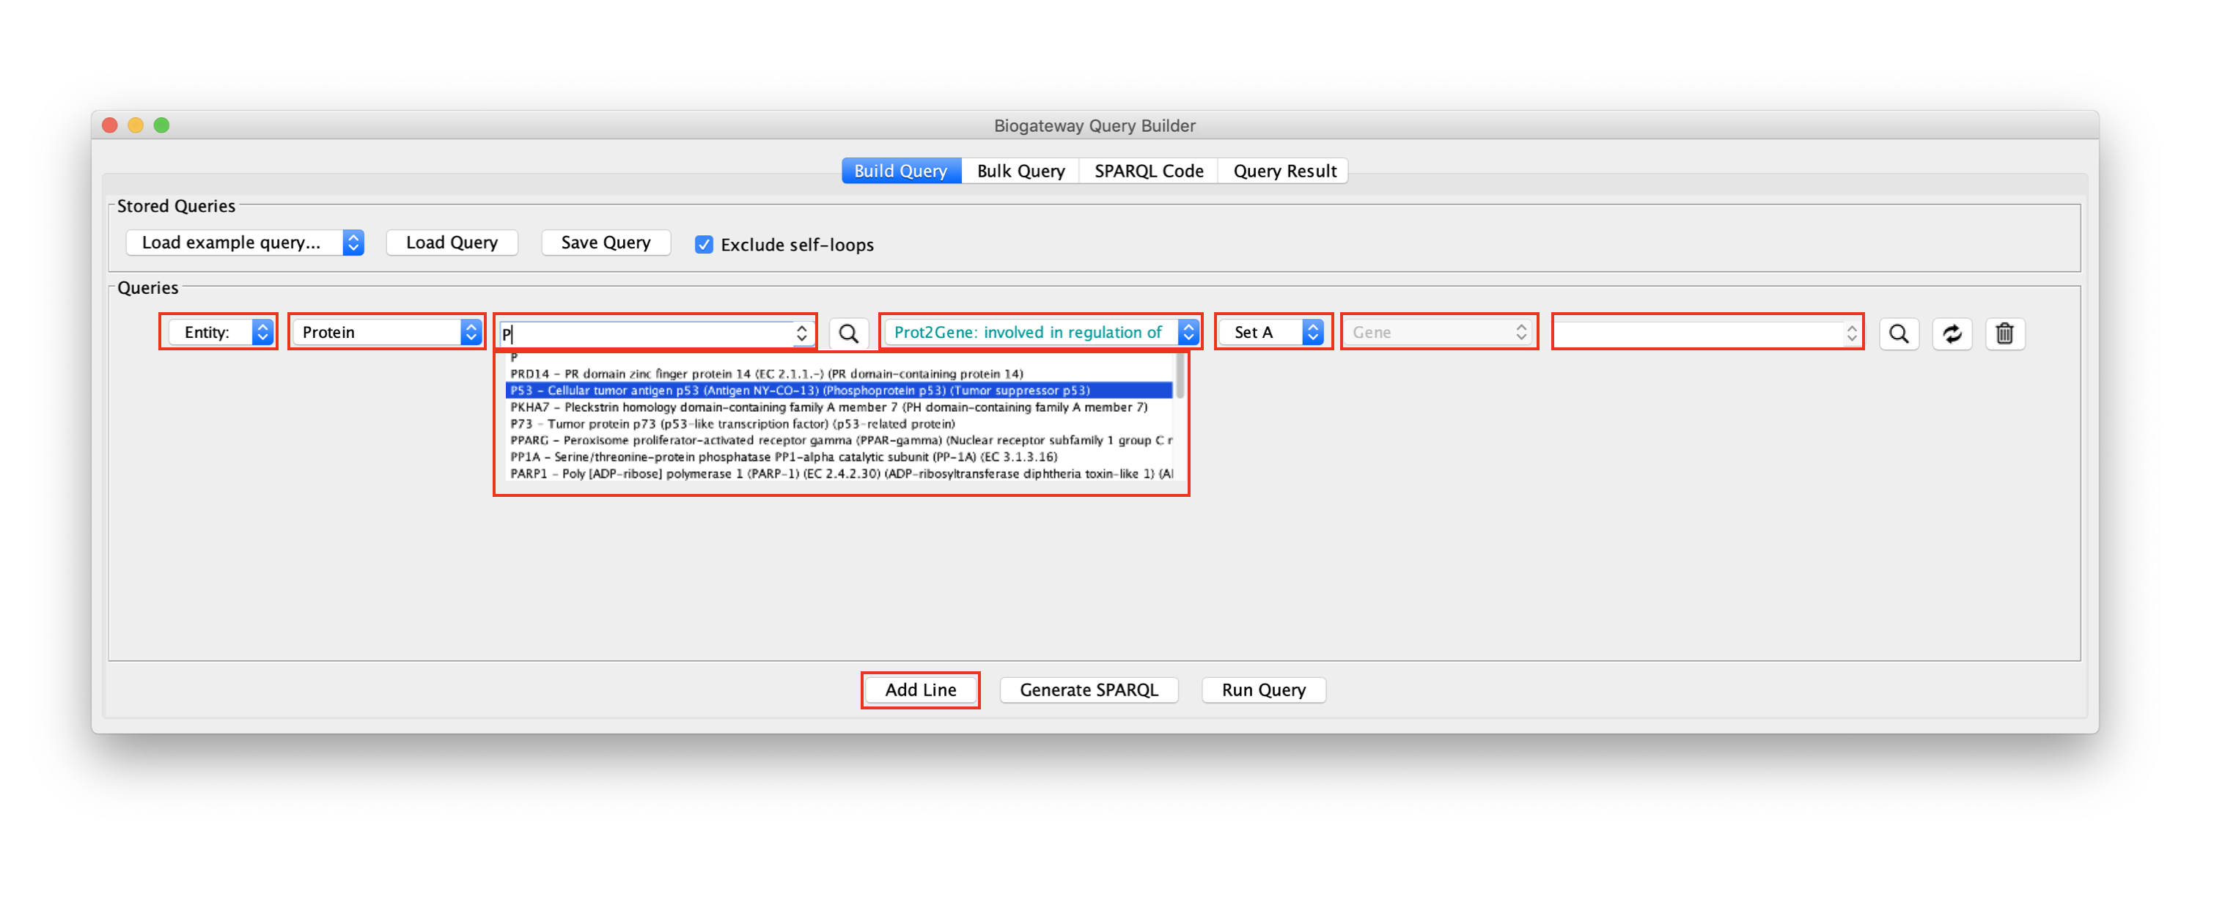The width and height of the screenshot is (2214, 897).
Task: Select the PRD14 – PR domain zinc finger suggestion
Action: click(x=839, y=374)
